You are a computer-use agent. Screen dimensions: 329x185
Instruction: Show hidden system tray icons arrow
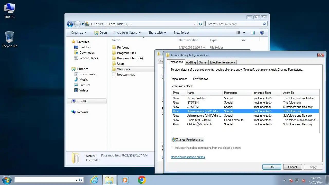[284, 180]
